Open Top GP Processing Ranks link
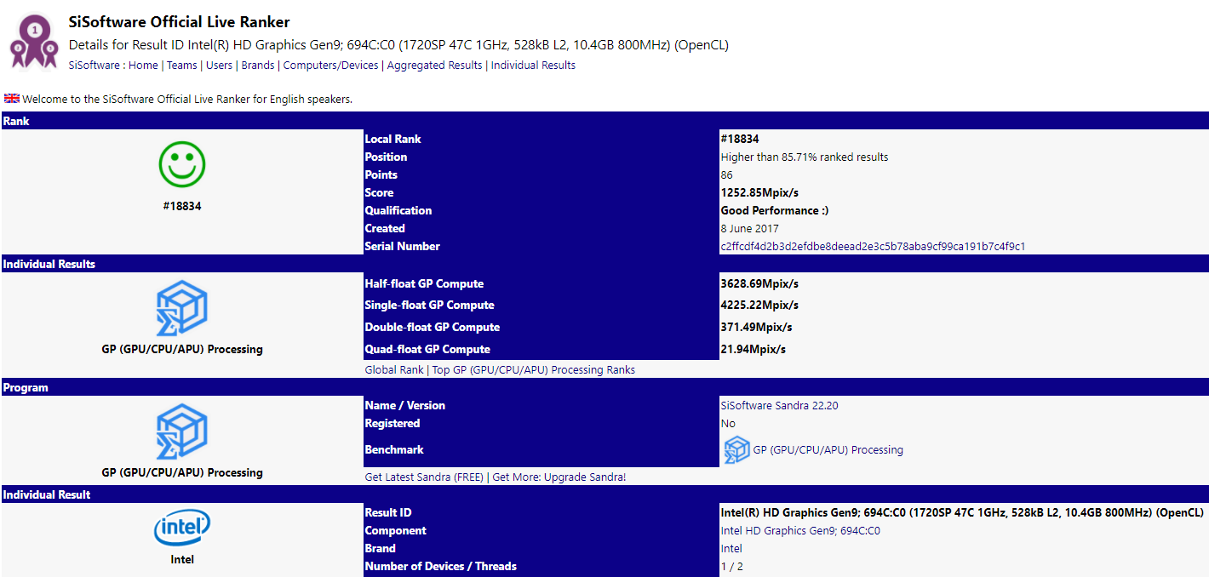Screen dimensions: 1209x577 click(x=534, y=370)
